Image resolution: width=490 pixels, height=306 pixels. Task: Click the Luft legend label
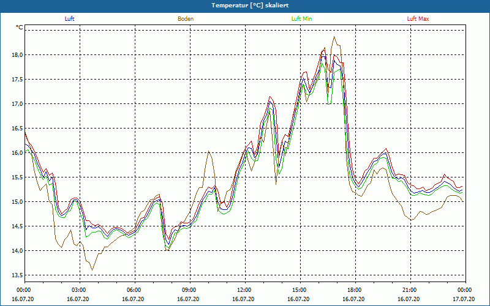pos(69,19)
